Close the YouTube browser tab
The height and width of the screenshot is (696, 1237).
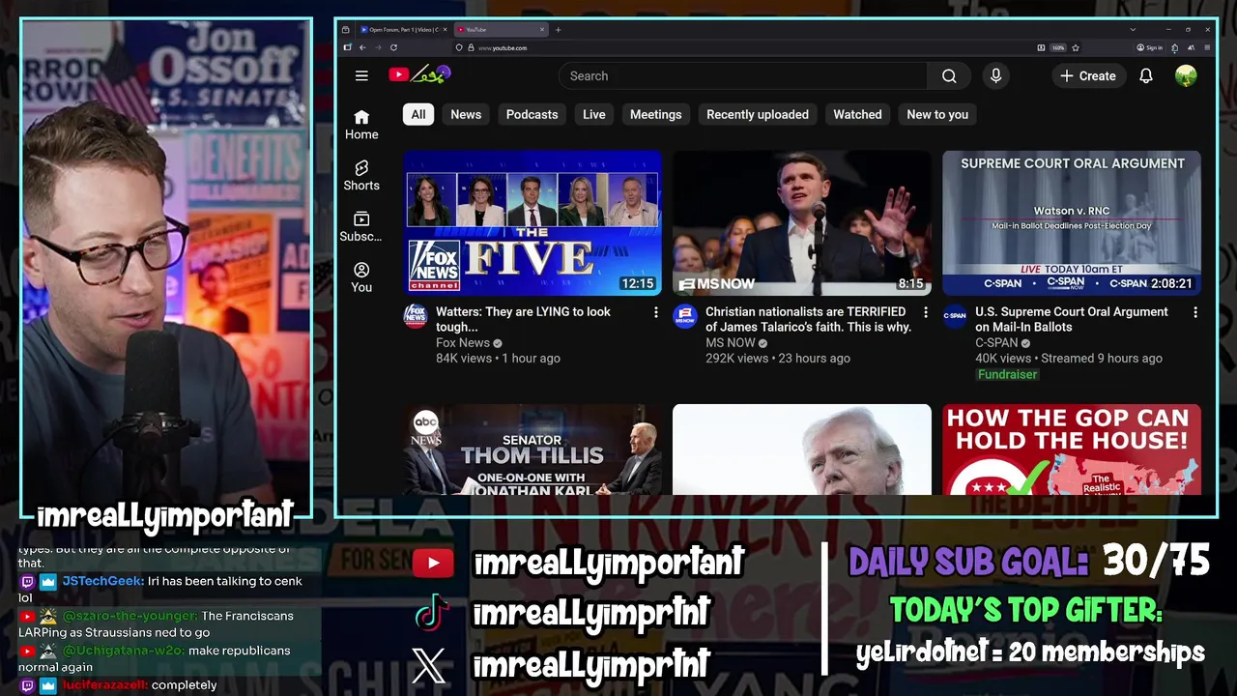(x=542, y=30)
